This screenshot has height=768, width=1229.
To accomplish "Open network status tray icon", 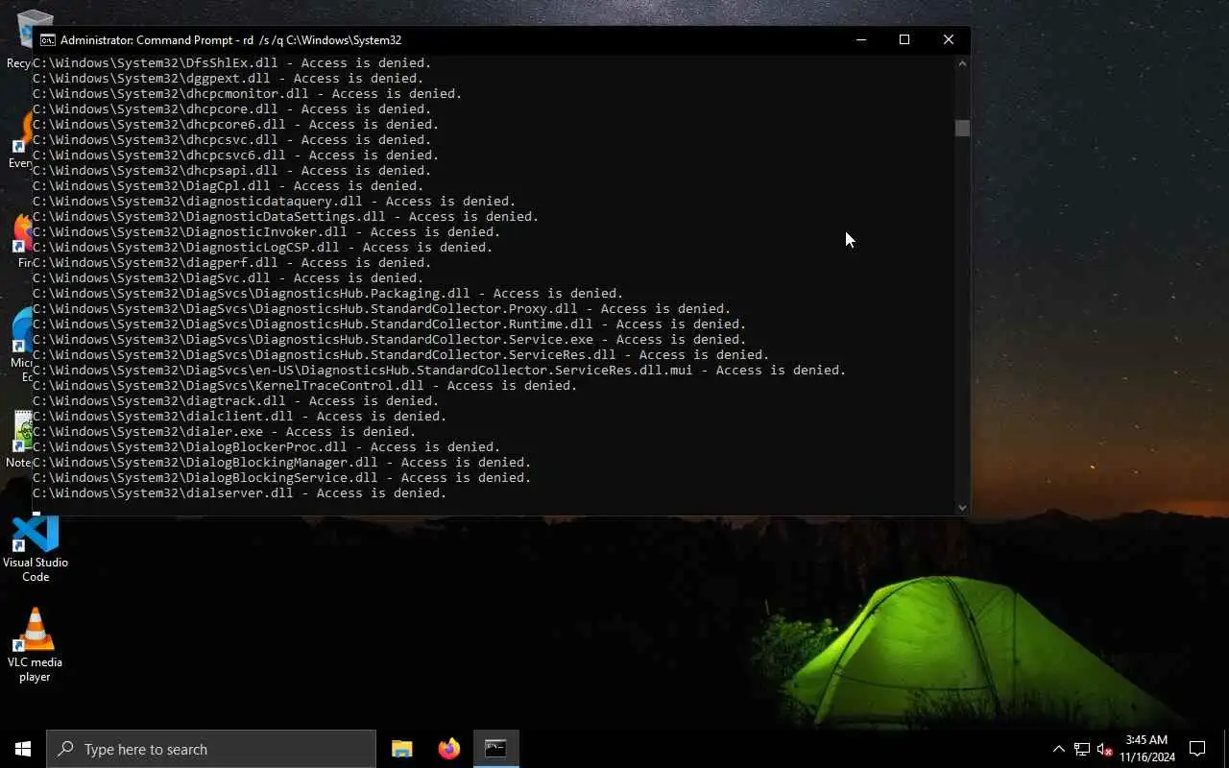I will tap(1082, 749).
